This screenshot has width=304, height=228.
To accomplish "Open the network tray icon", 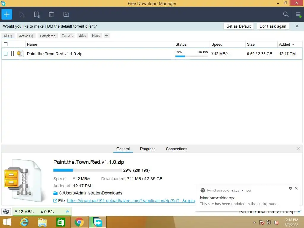I will [269, 222].
